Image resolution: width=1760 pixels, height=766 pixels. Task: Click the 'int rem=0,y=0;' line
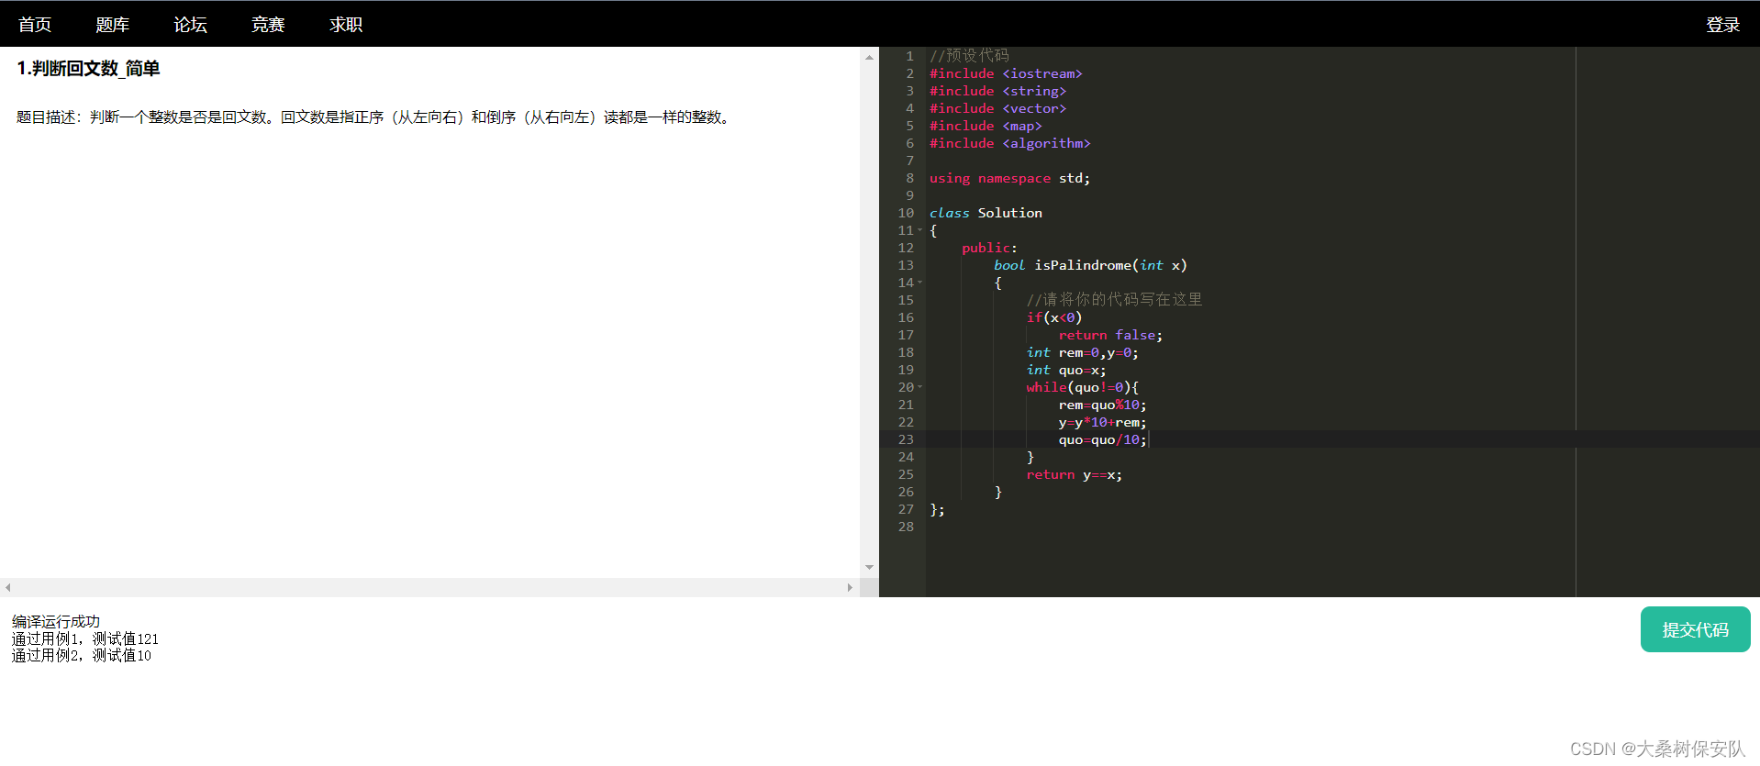point(1082,352)
